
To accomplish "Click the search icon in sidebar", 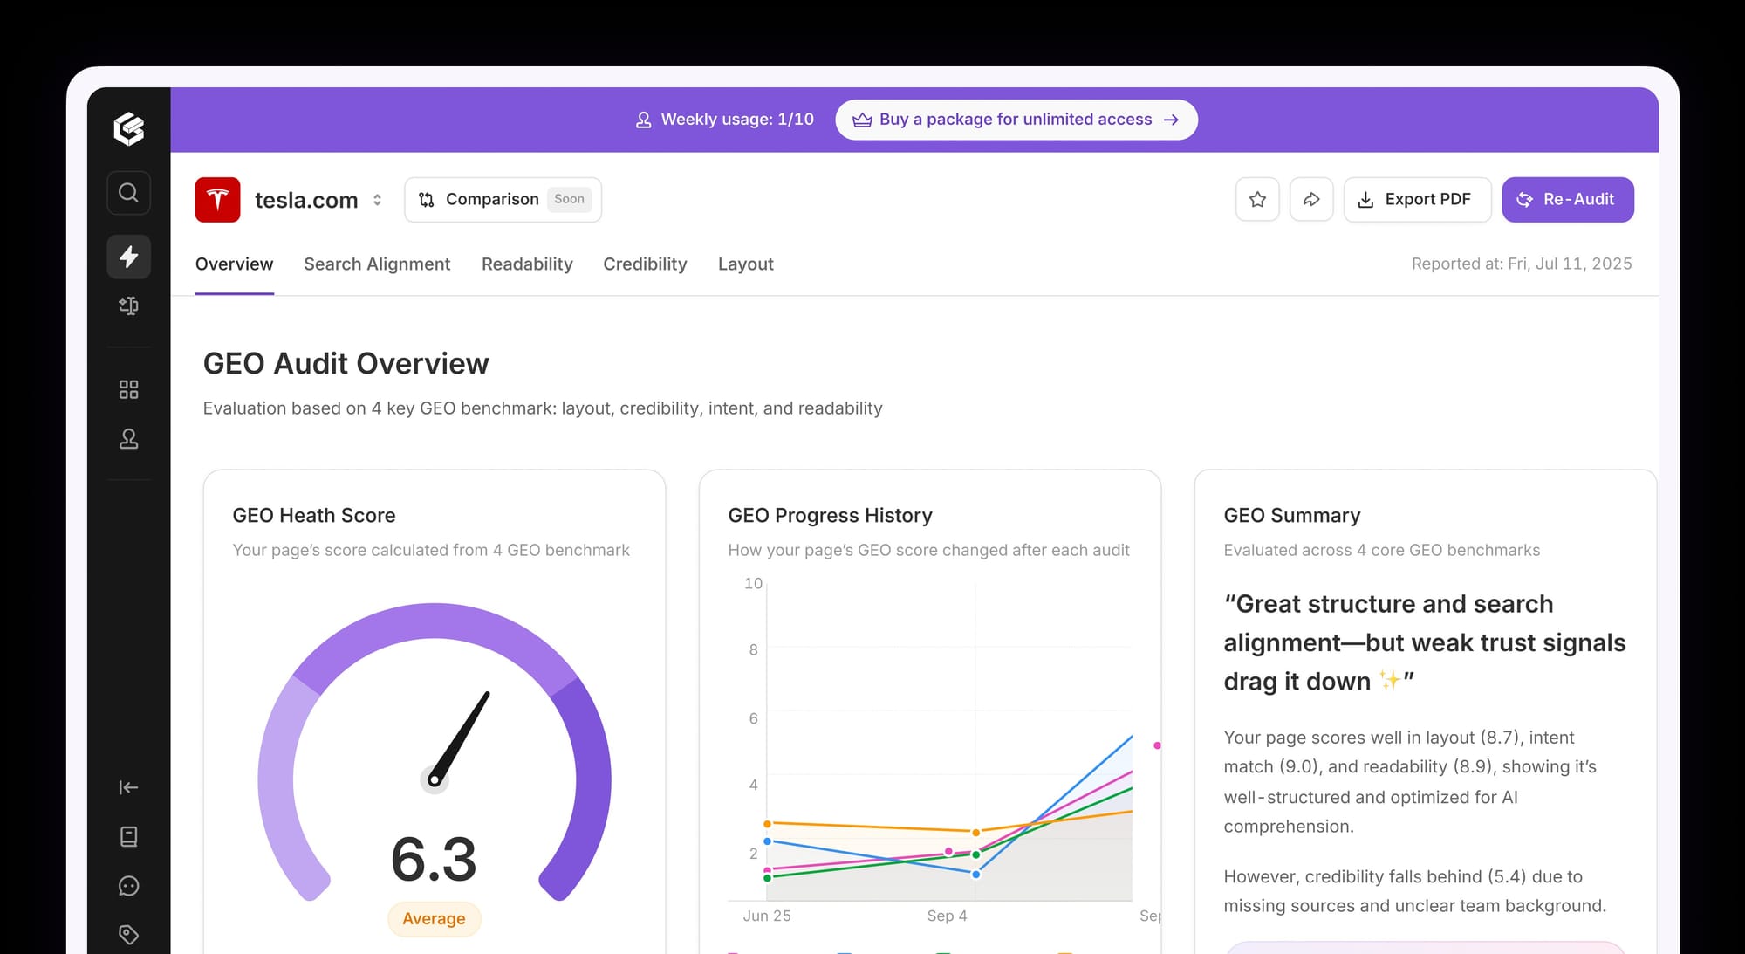I will pos(128,193).
